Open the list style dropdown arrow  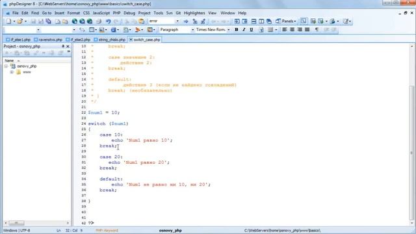click(x=276, y=30)
